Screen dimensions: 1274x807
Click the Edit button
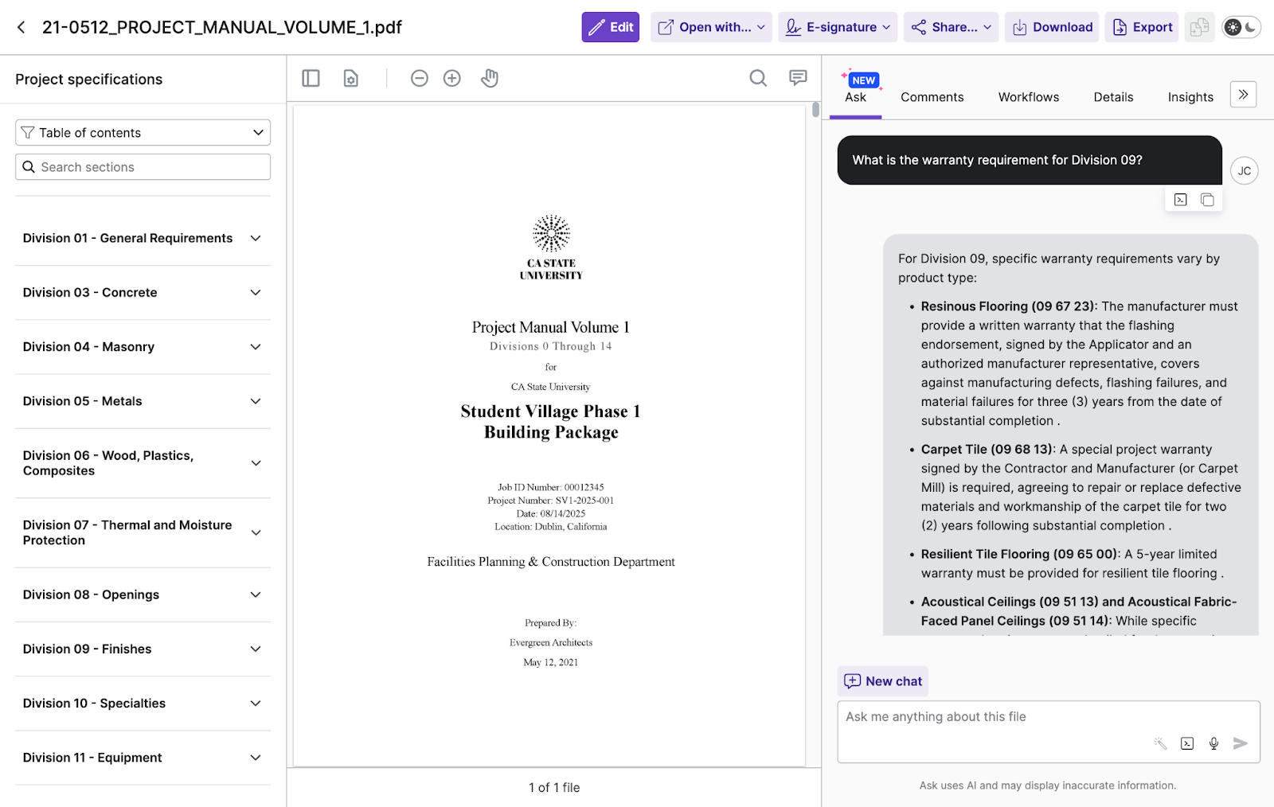pos(611,27)
